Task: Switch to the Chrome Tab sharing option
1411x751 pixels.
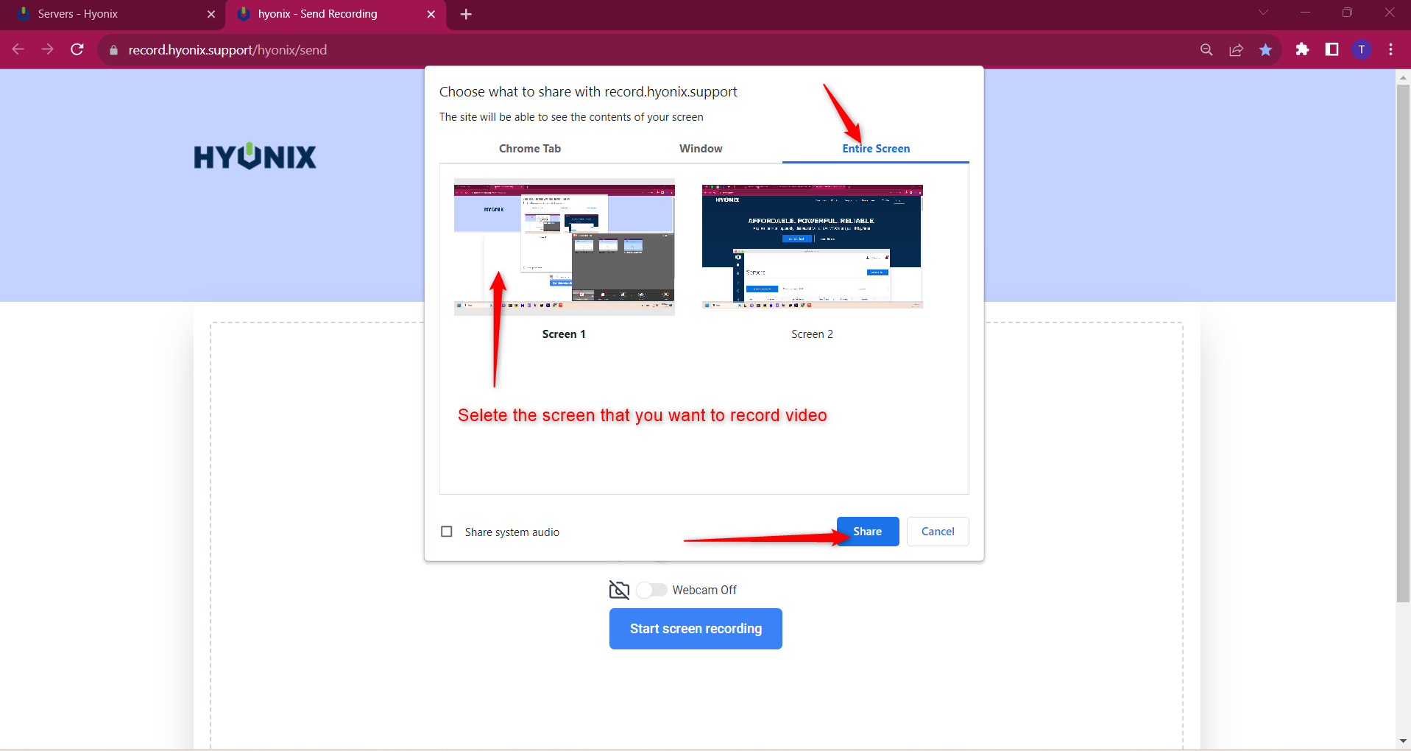Action: [x=529, y=148]
